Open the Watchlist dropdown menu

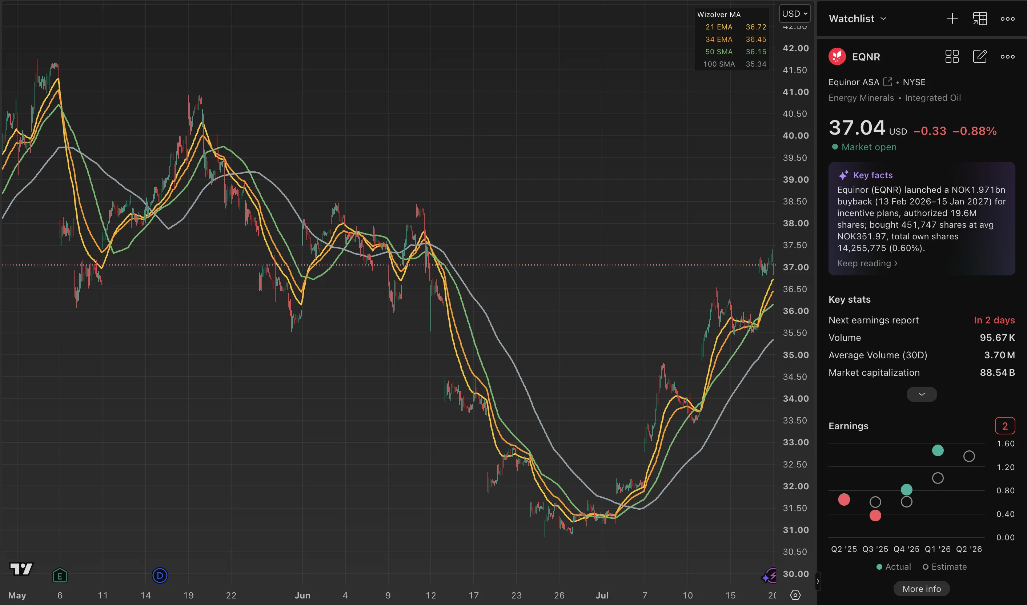click(x=858, y=19)
